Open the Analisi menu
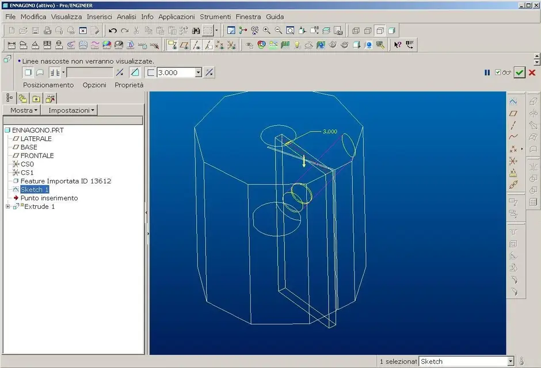 (126, 17)
